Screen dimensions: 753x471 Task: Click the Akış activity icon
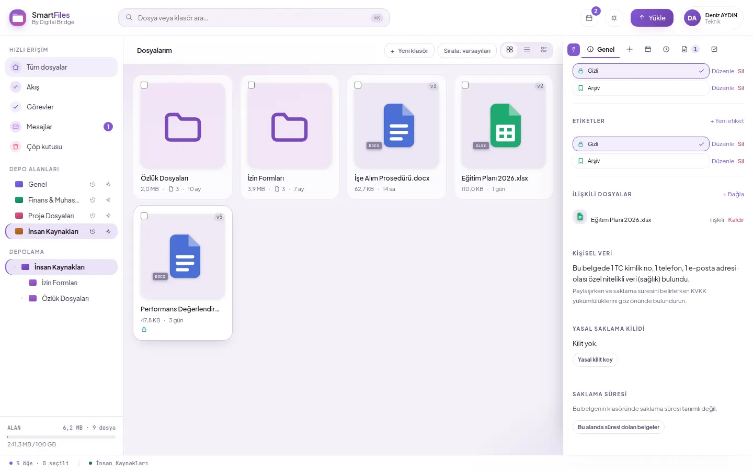click(16, 87)
